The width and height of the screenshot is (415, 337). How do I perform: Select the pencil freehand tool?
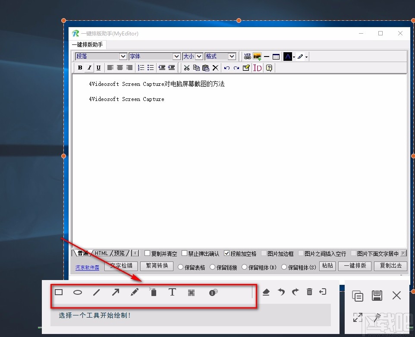pos(135,292)
